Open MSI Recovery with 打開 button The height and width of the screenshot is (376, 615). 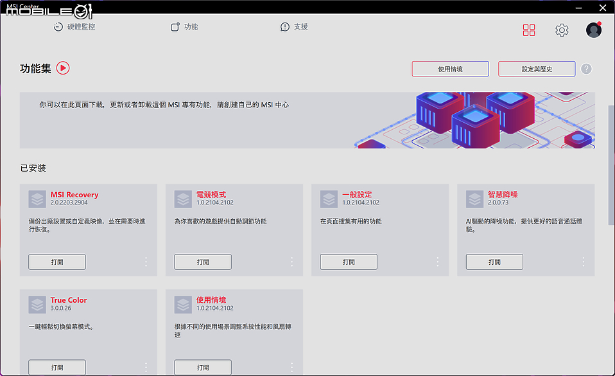coord(57,262)
